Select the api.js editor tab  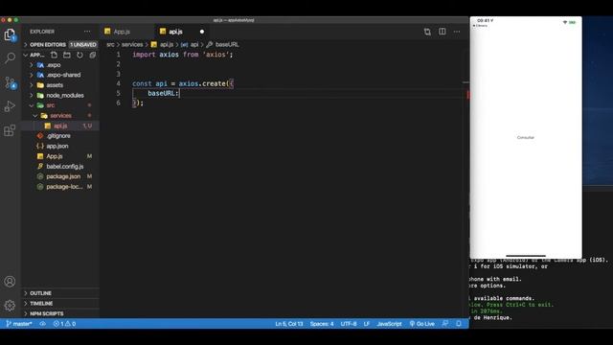175,32
